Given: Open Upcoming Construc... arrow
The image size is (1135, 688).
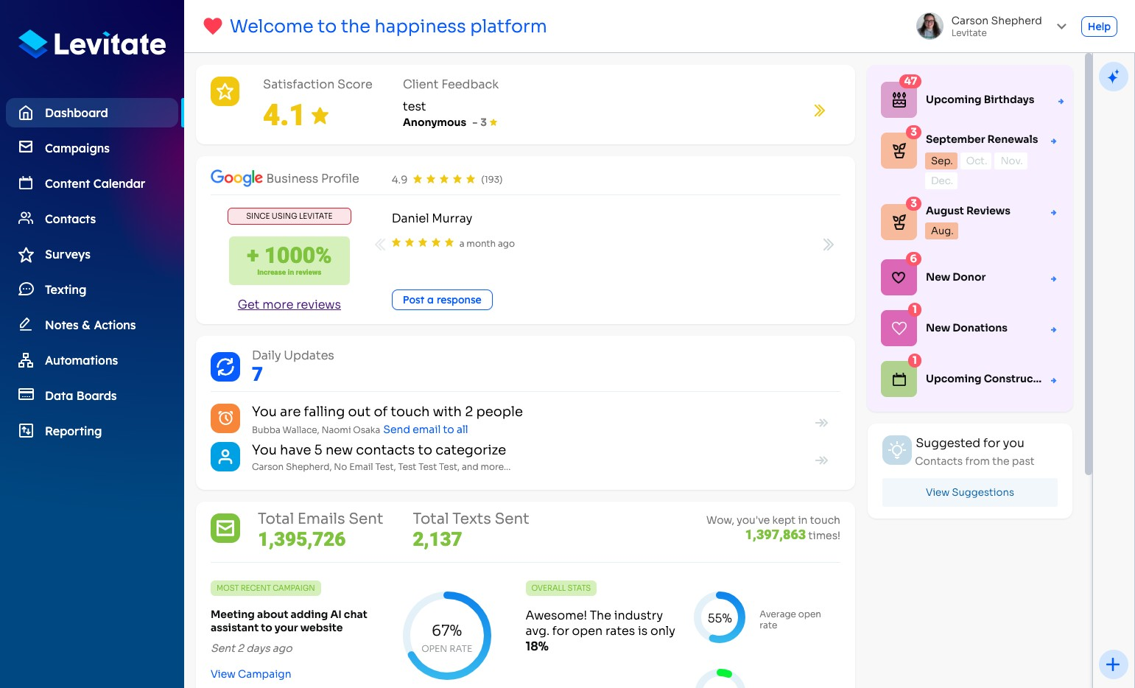Looking at the screenshot, I should pos(1054,380).
